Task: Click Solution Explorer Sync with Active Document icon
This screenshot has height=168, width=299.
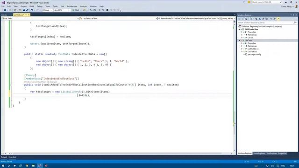Action: [256, 19]
